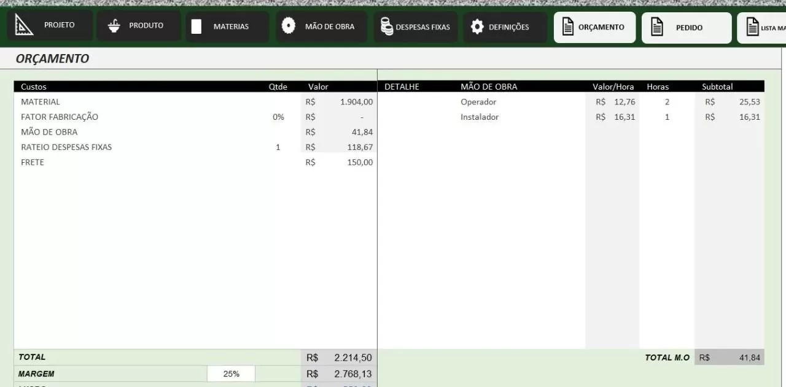Click the Lista document icon at the right edge
This screenshot has height=387, width=786.
[752, 27]
